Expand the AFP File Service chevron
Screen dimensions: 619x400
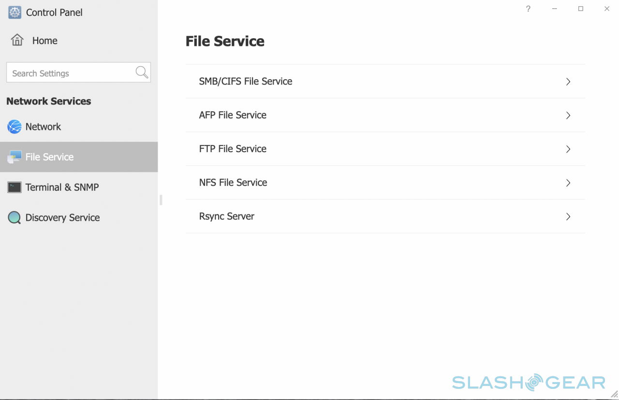click(x=568, y=115)
